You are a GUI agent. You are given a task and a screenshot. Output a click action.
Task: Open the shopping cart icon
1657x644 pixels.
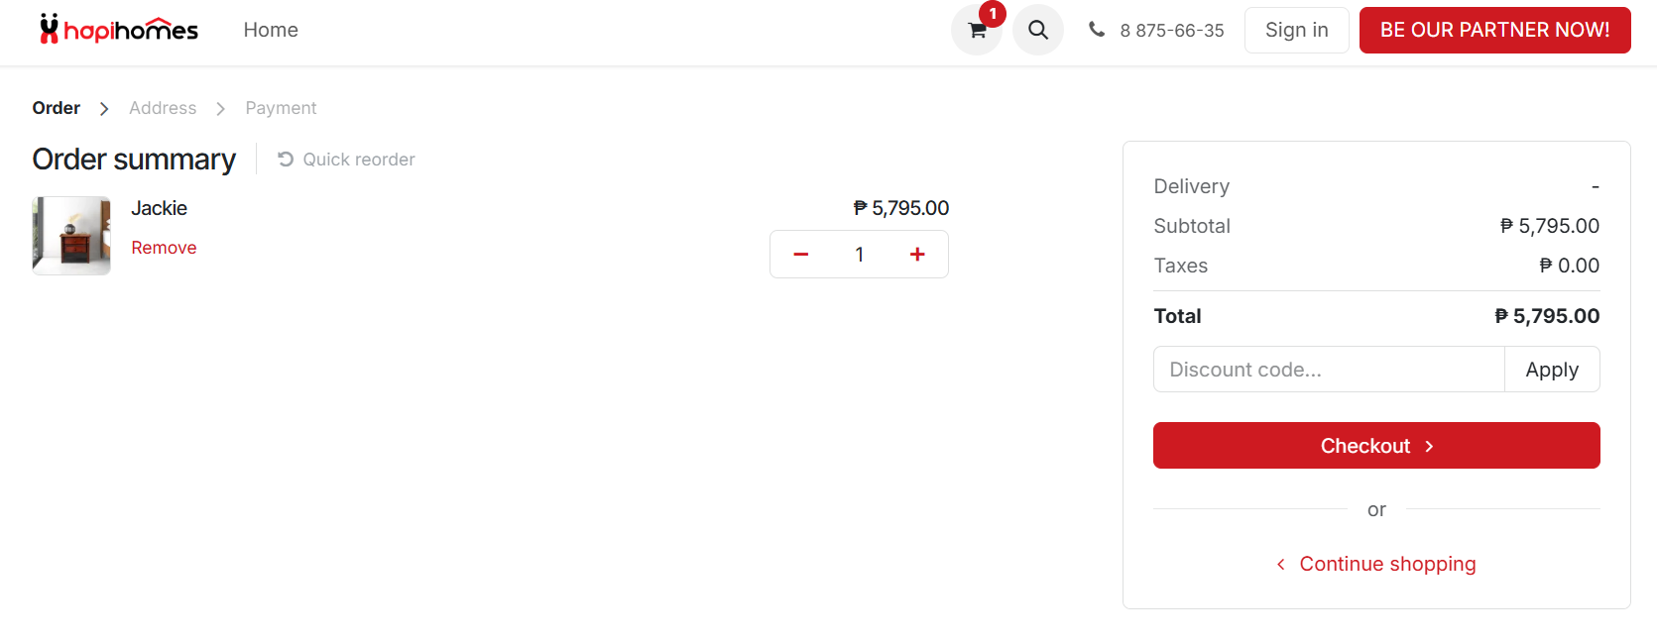pos(976,31)
